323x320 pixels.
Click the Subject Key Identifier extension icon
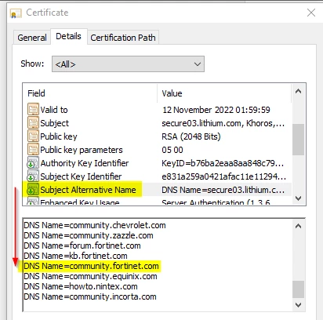point(33,176)
